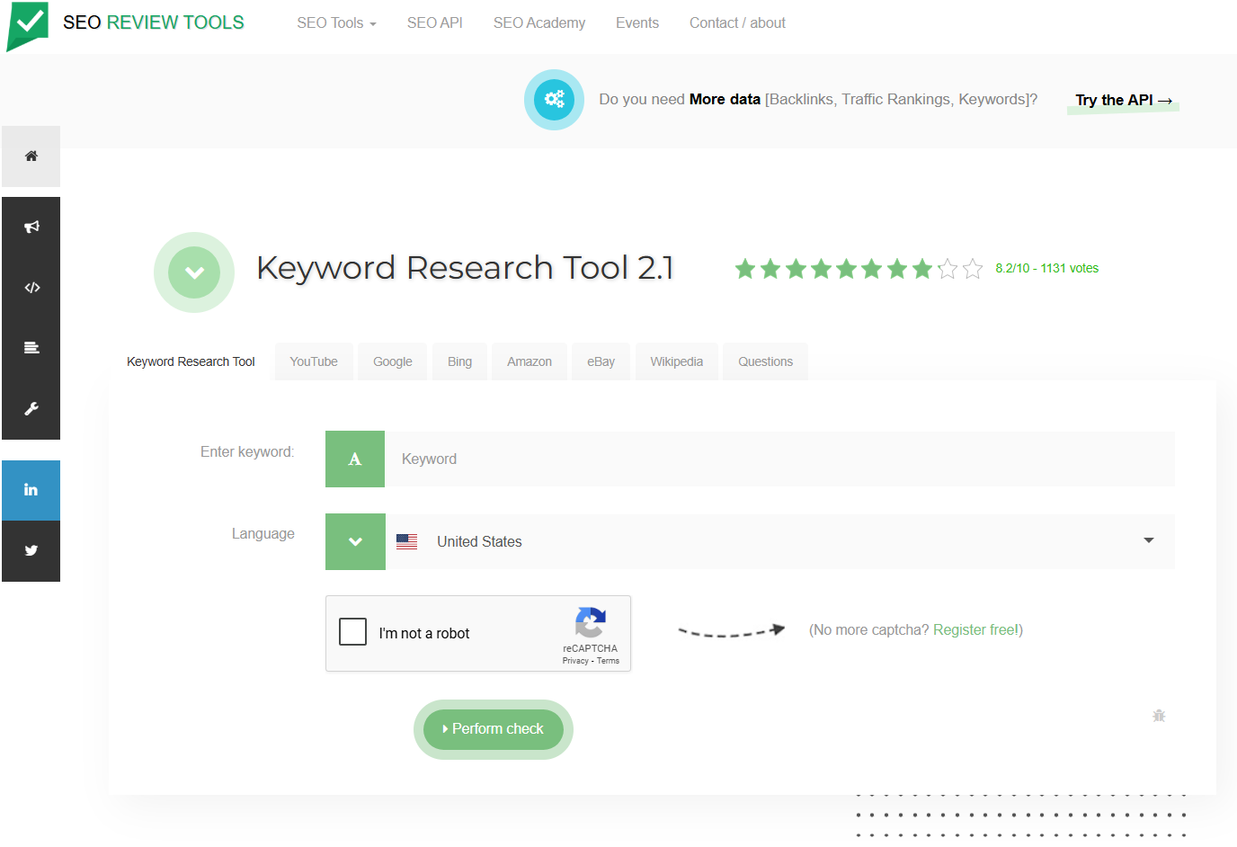
Task: Switch to the Questions tab
Action: pos(765,361)
